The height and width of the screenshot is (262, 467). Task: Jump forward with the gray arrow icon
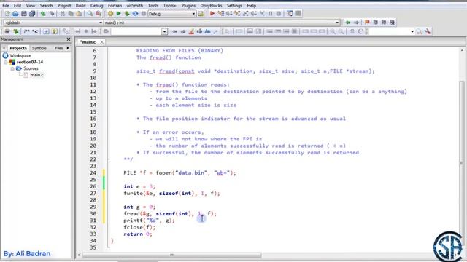(x=356, y=23)
